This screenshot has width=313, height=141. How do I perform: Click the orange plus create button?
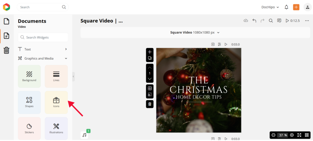point(296,7)
